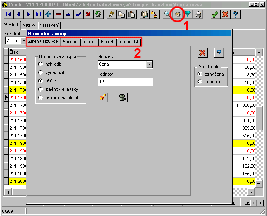267x216 pixels.
Task: Click the dialog help question mark button
Action: tap(219, 52)
